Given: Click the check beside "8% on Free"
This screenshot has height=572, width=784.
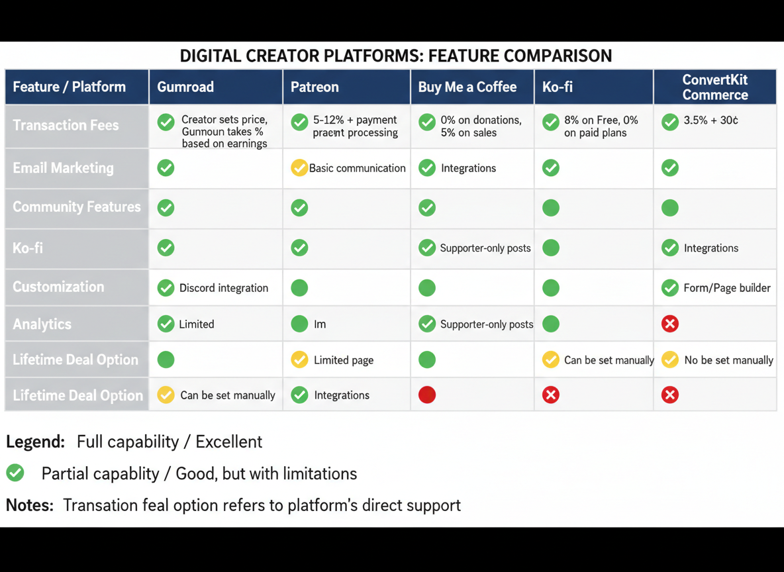Looking at the screenshot, I should [550, 122].
